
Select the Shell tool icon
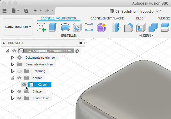(x=141, y=27)
